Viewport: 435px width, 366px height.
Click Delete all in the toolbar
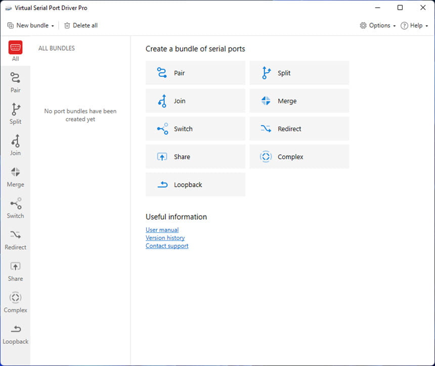81,25
